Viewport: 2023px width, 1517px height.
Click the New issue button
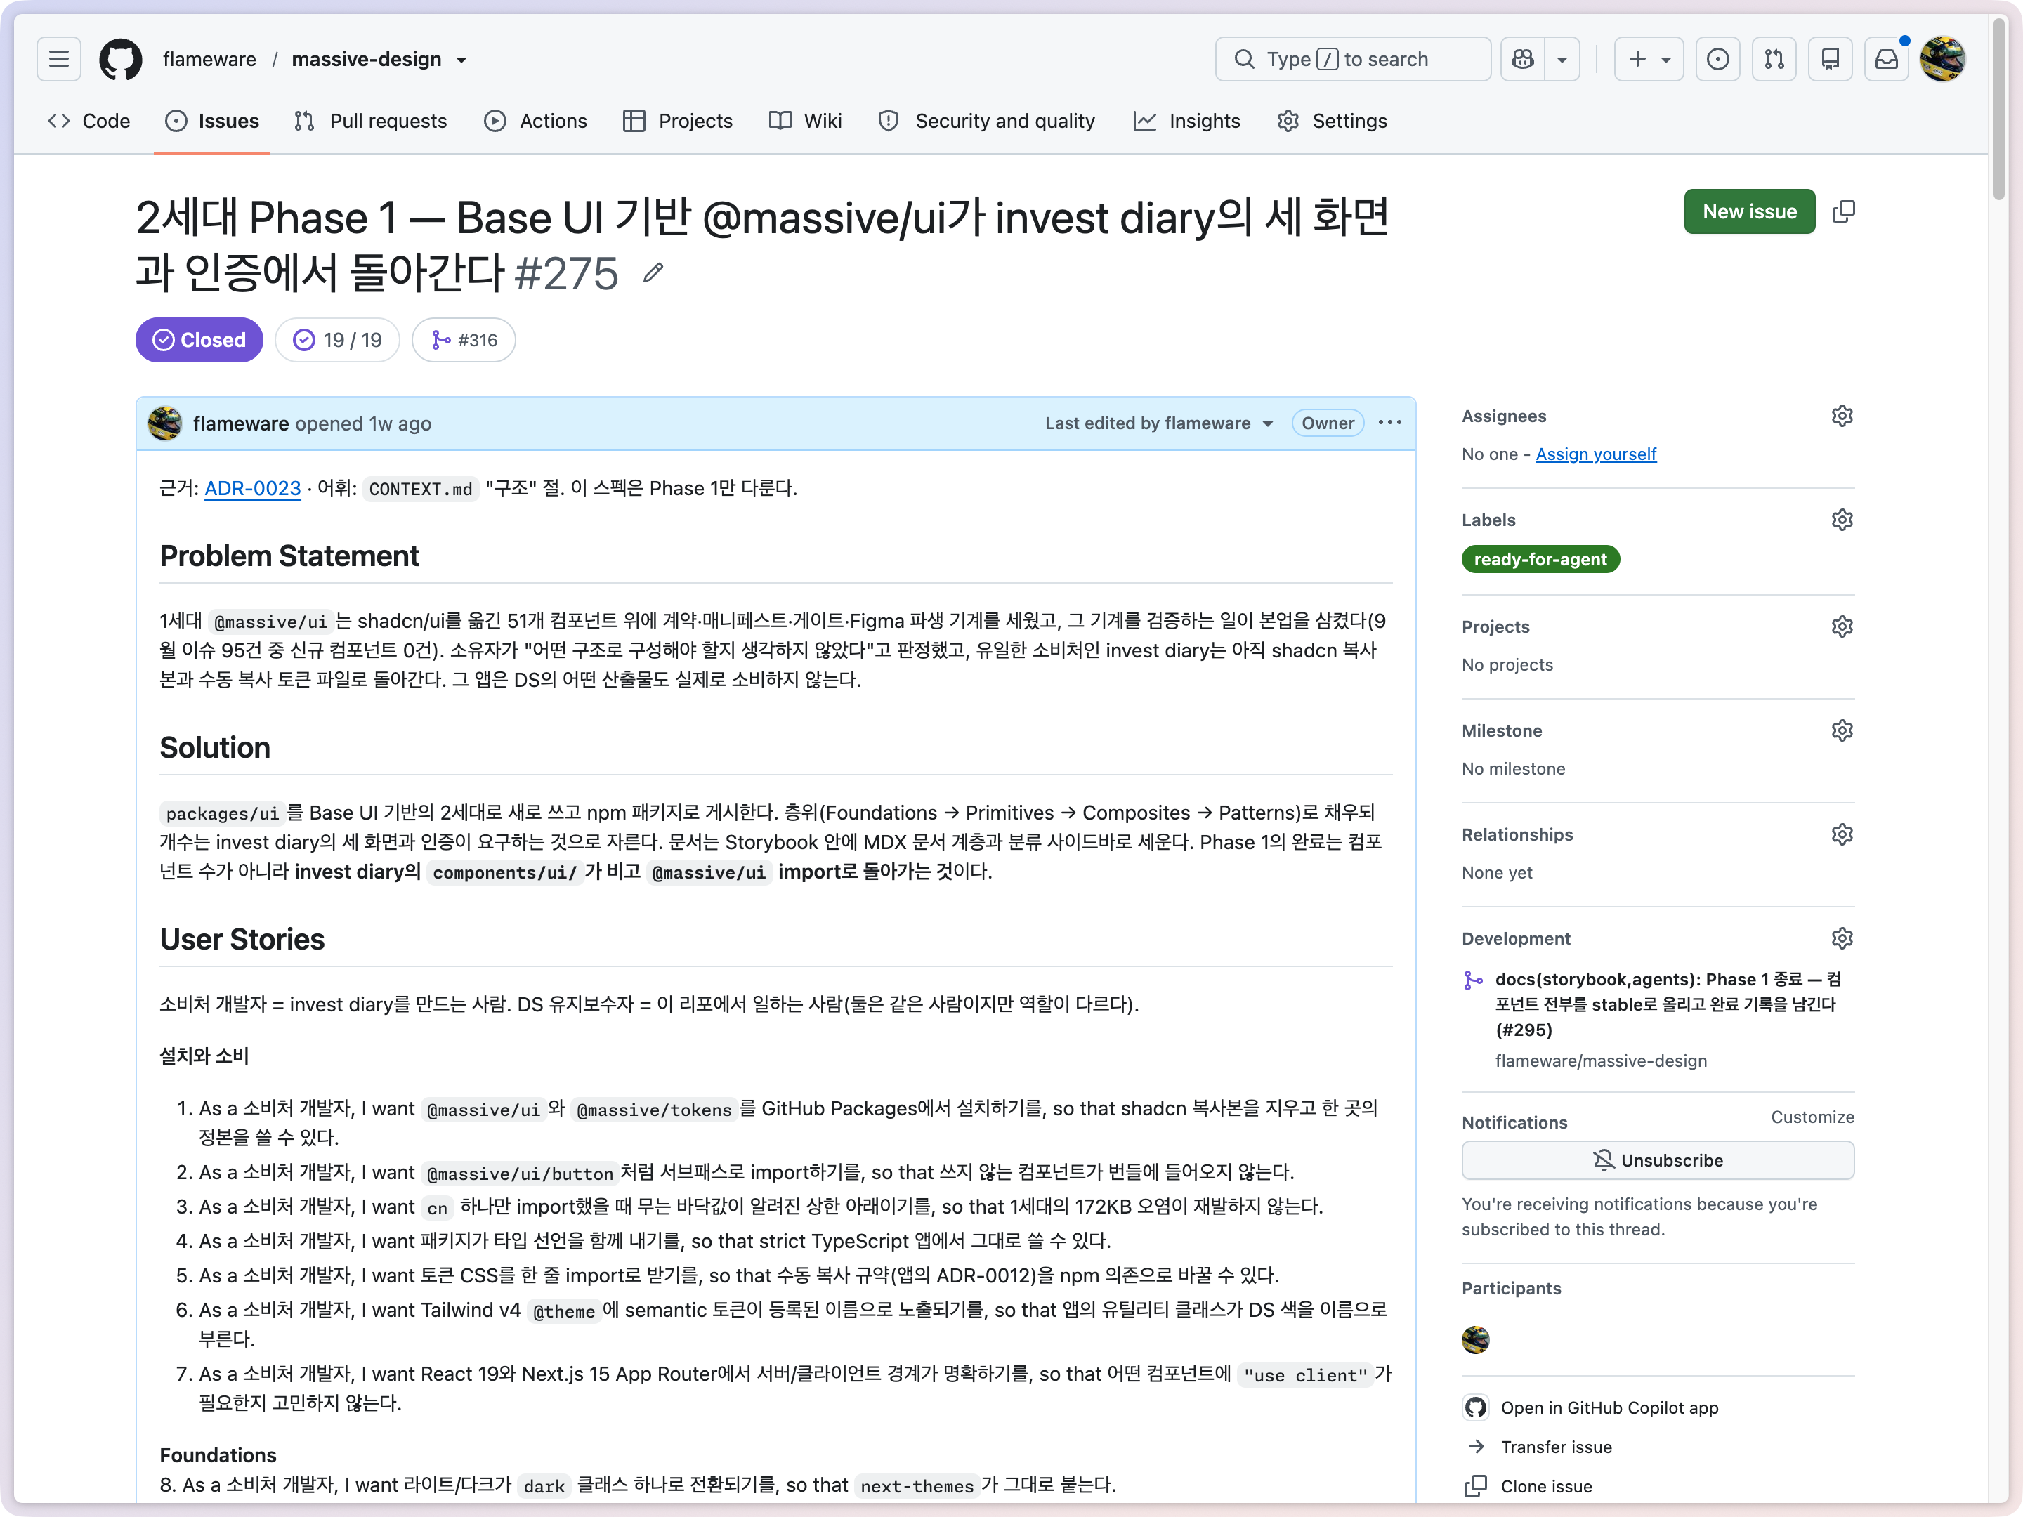coord(1750,211)
